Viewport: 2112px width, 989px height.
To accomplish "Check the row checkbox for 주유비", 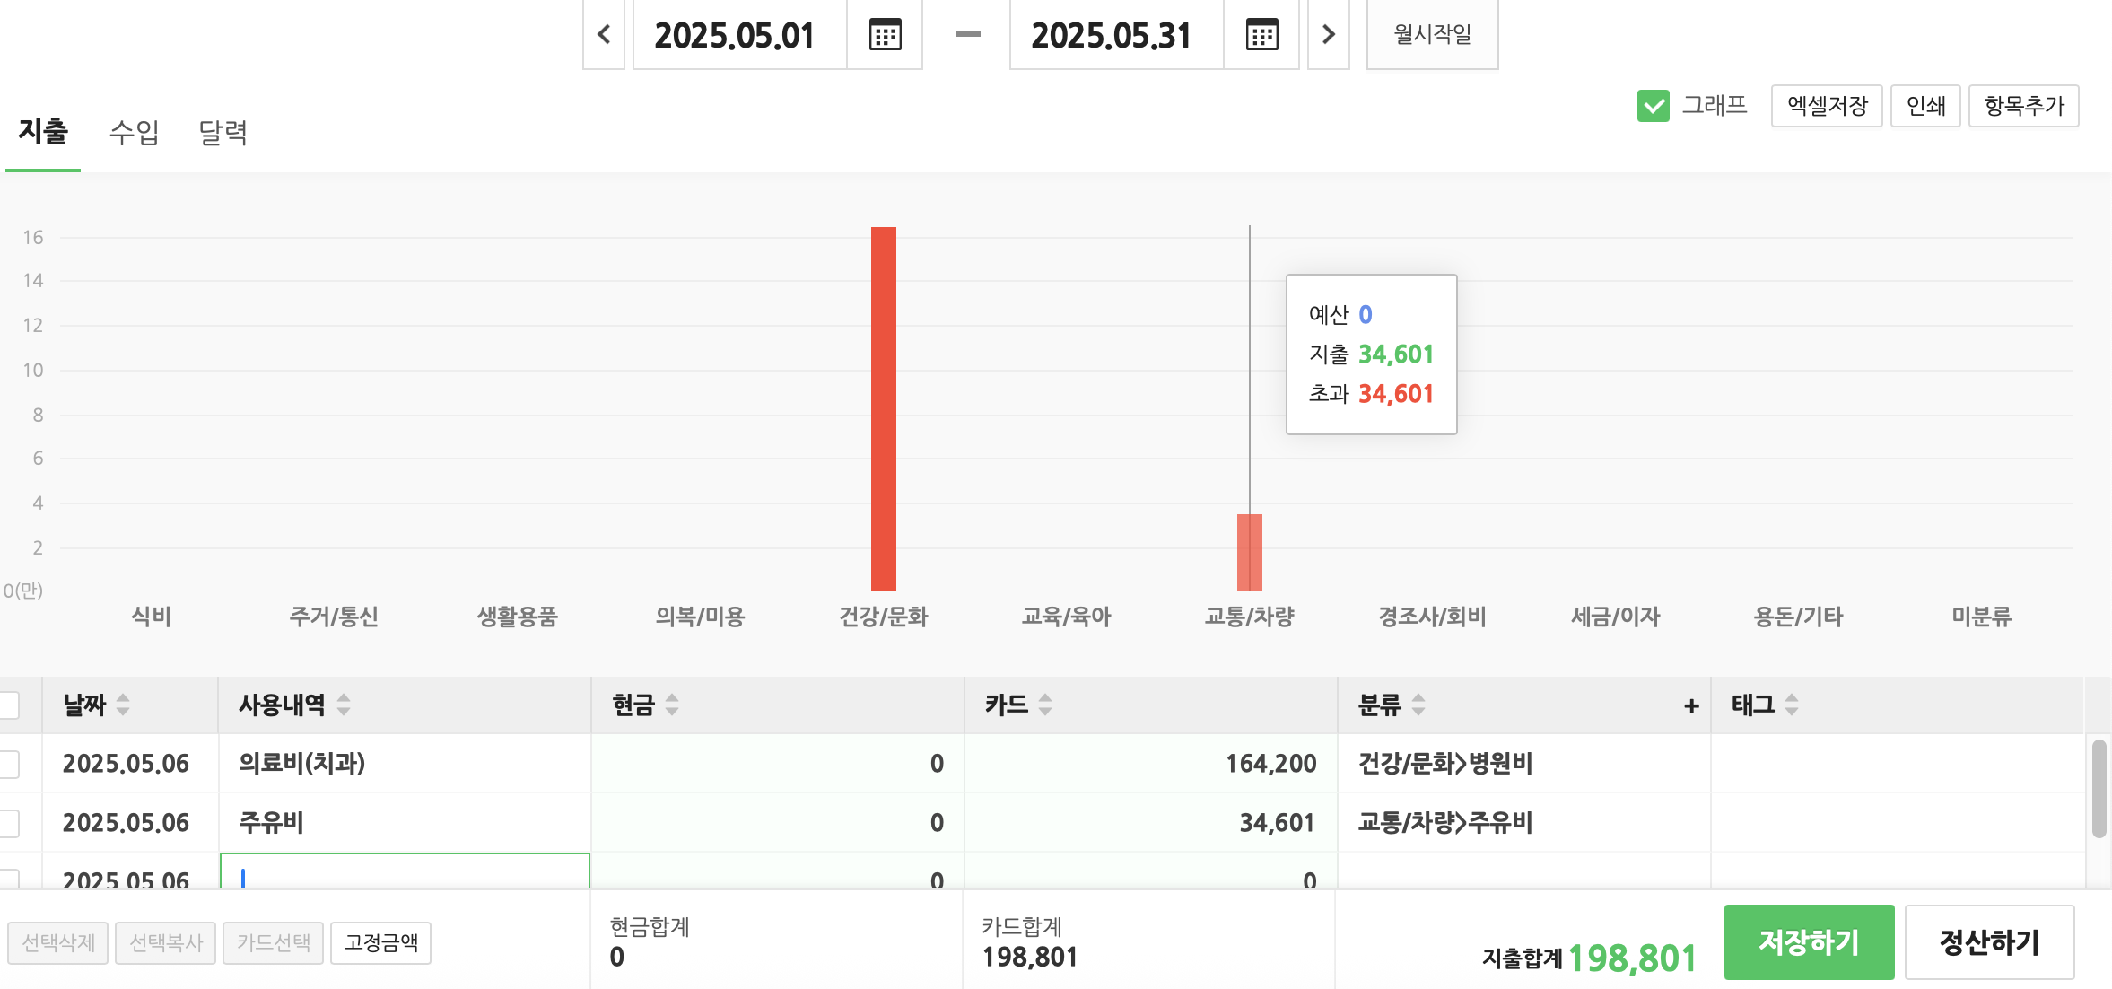I will [x=9, y=822].
